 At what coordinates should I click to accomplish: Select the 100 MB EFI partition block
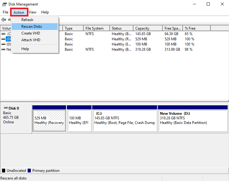click(79, 118)
